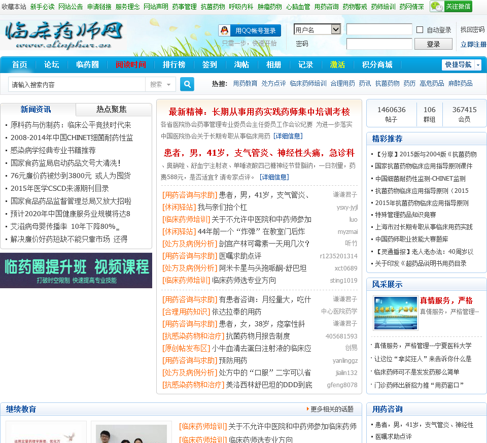This screenshot has width=487, height=443.
Task: Open the red 真情服务，严格 title link
Action: point(446,300)
